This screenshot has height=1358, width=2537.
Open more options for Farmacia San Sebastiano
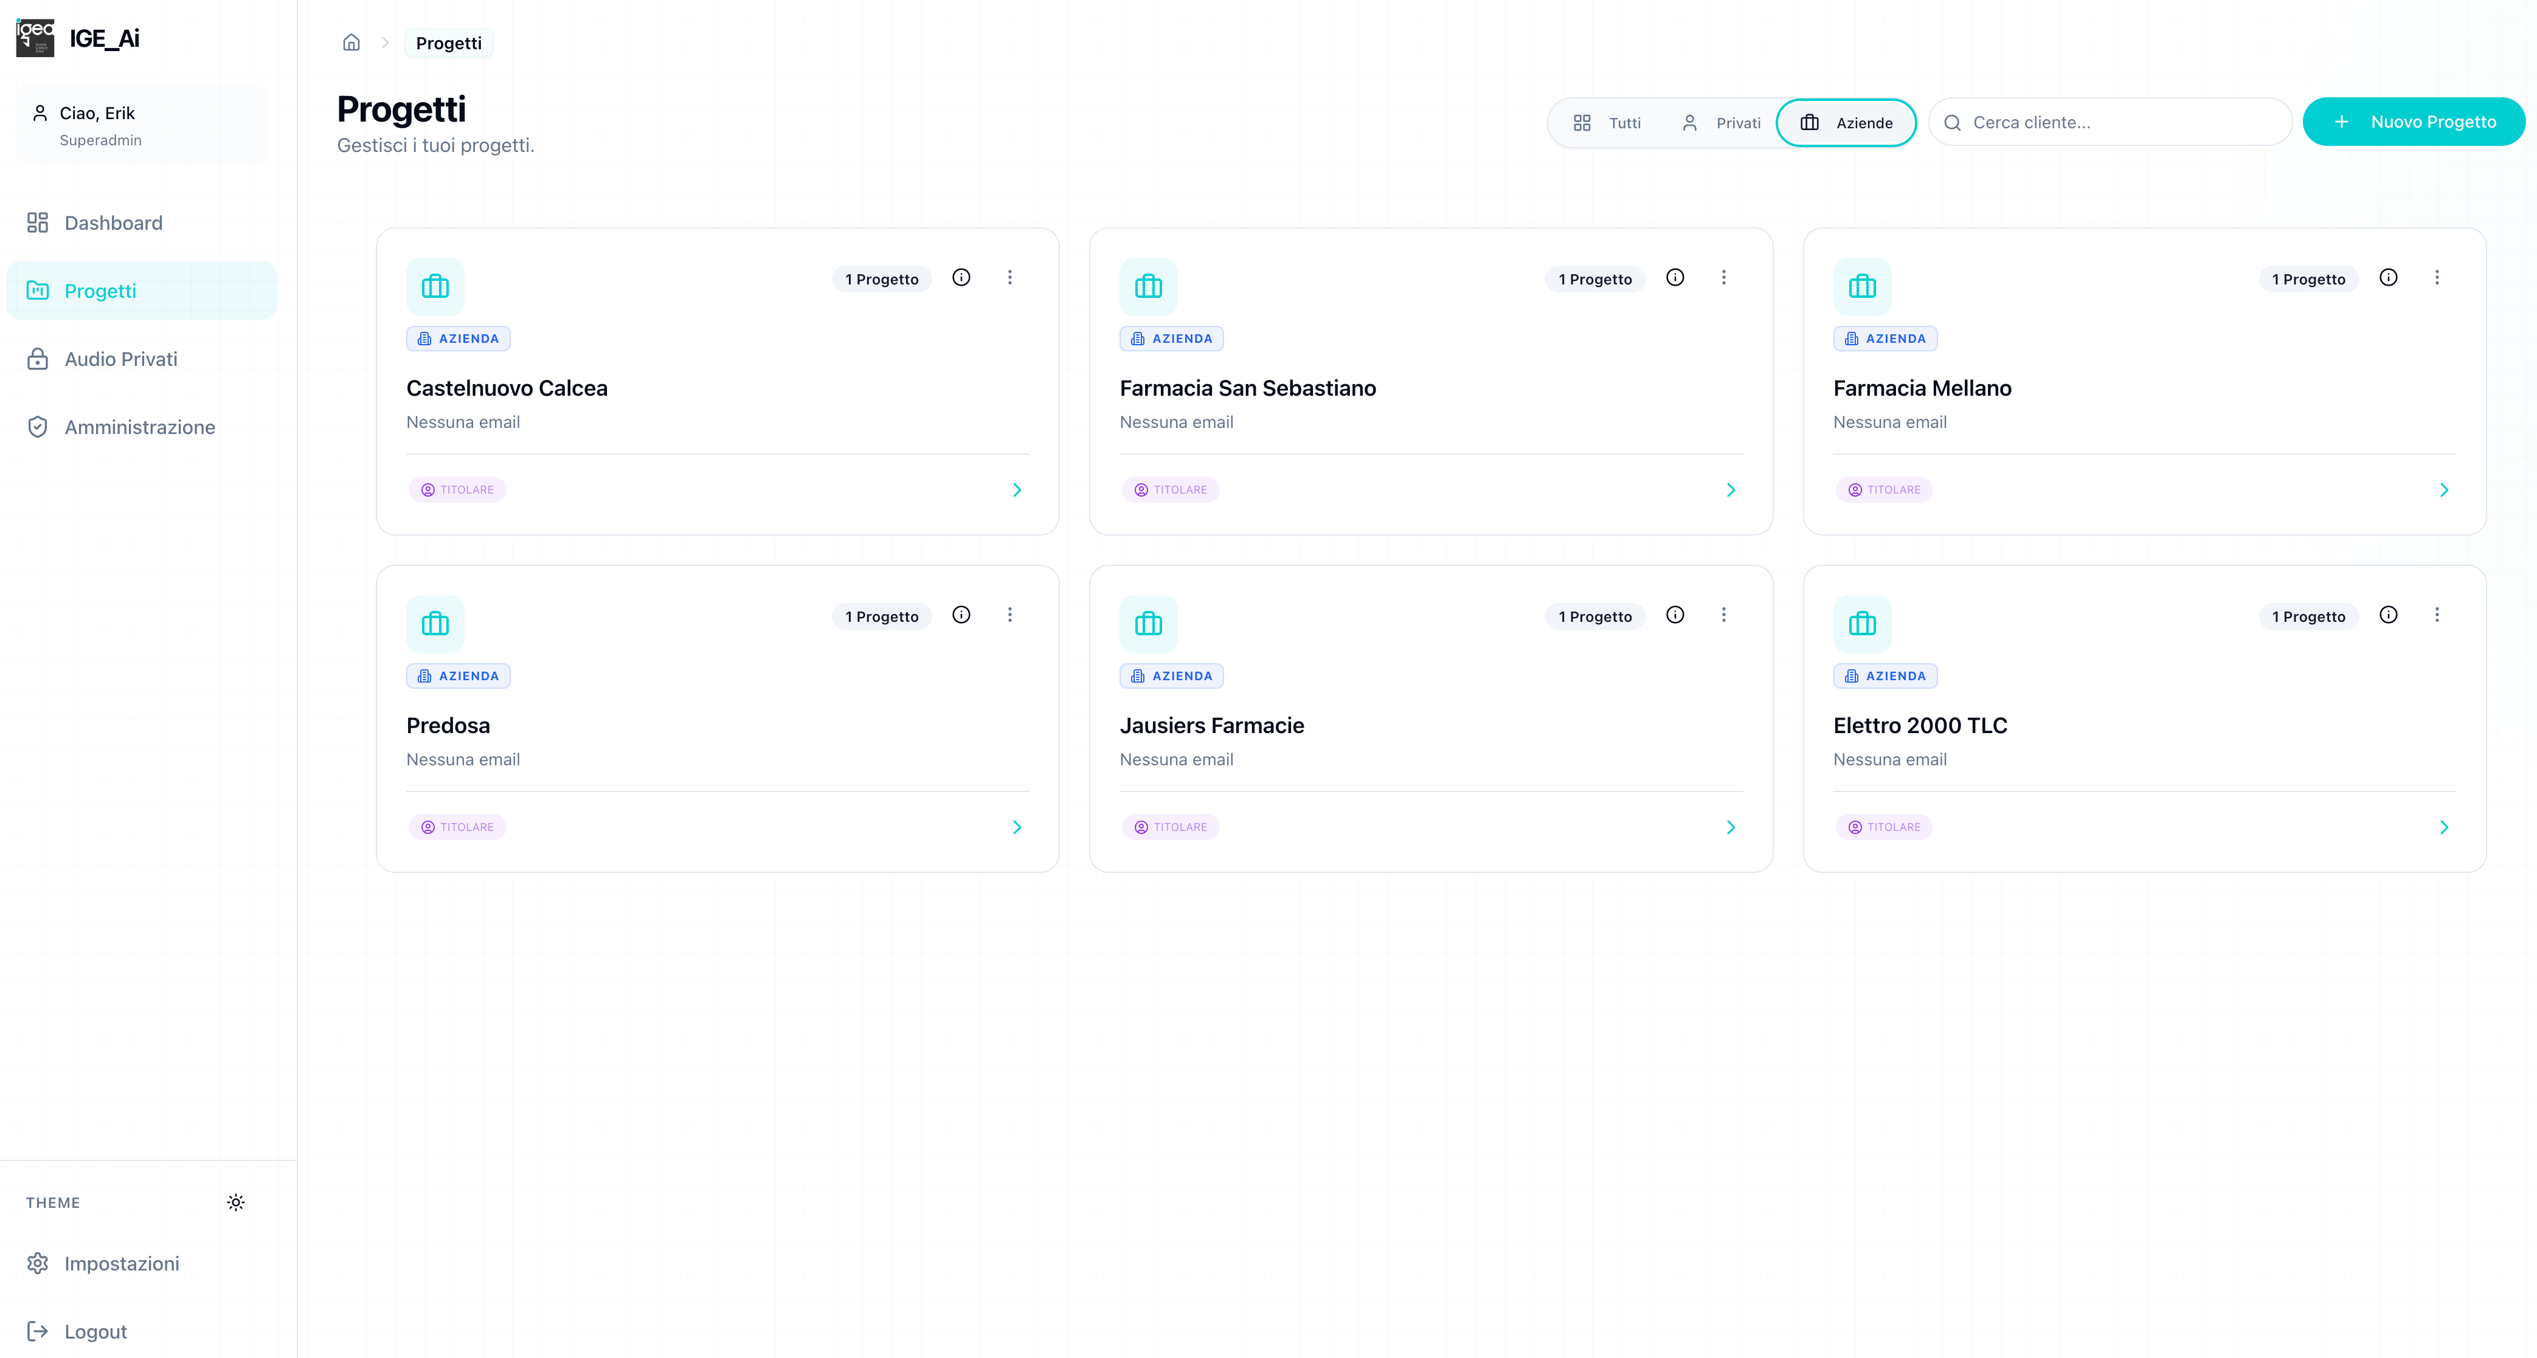pos(1723,278)
